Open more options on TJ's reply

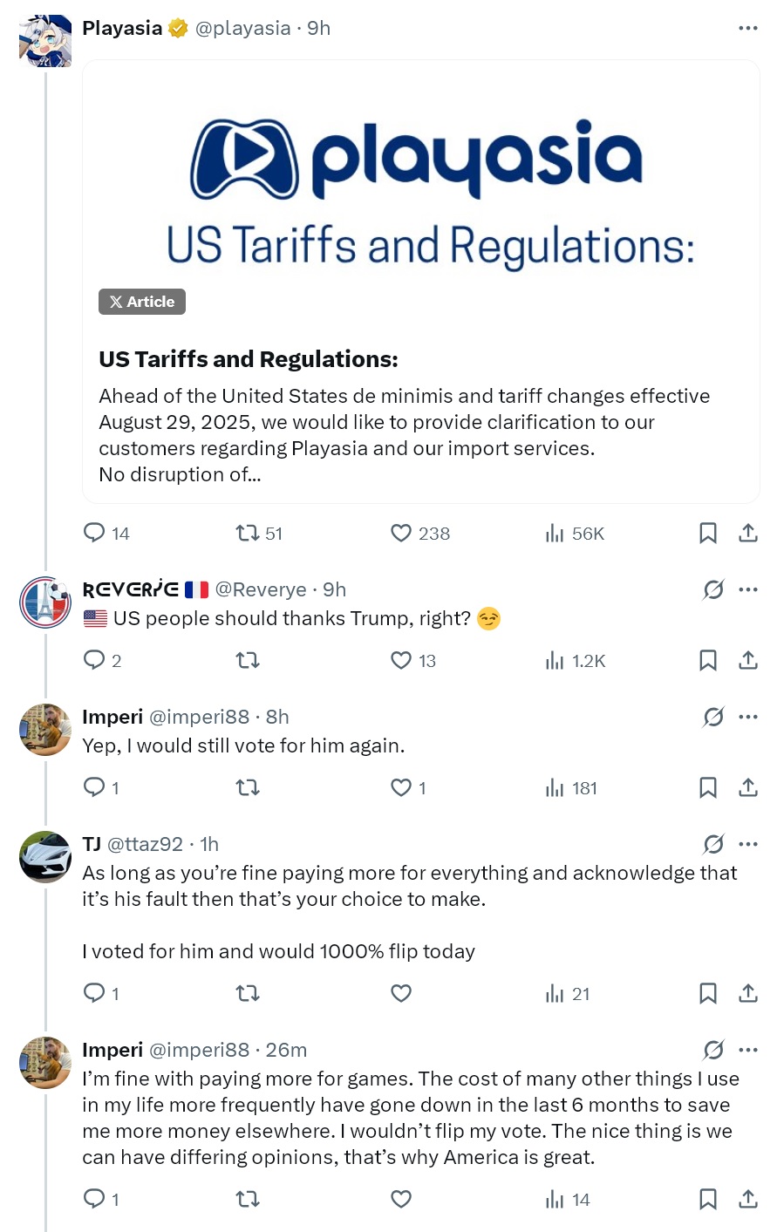[748, 844]
